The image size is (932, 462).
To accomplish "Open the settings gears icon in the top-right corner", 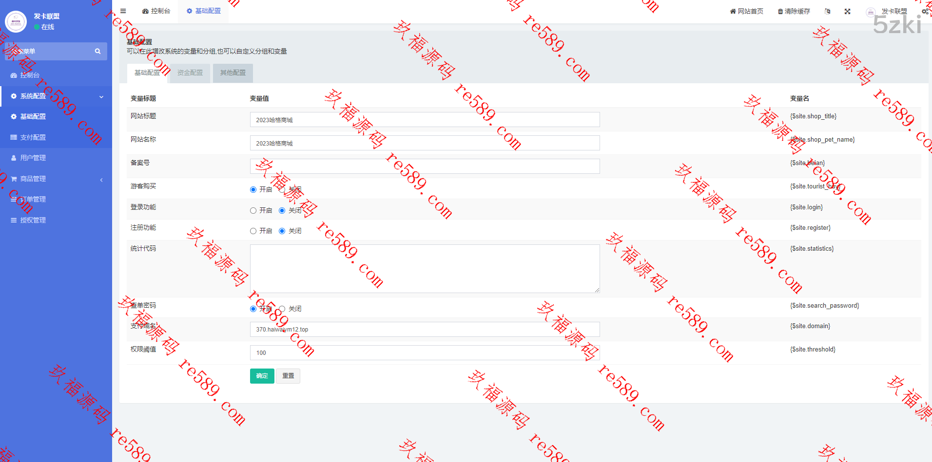I will (925, 11).
